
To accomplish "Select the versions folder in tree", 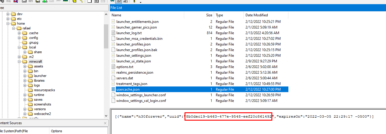I will click(40, 109).
